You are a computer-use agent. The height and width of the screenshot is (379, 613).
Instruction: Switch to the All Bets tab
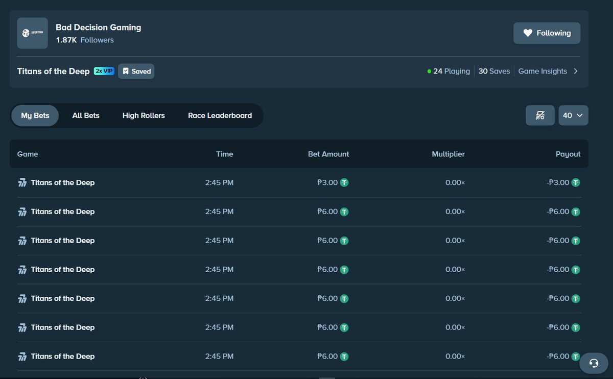[x=86, y=115]
